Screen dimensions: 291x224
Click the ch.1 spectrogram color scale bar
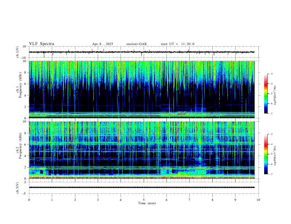(x=266, y=94)
